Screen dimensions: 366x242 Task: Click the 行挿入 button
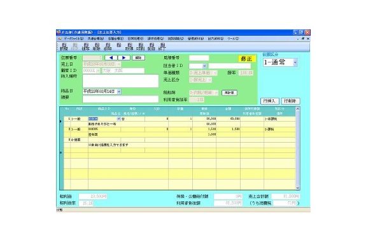pyautogui.click(x=270, y=101)
